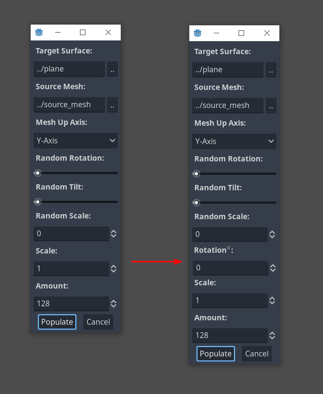Click the ../plane Target Surface text field
The image size is (323, 394).
coord(69,69)
